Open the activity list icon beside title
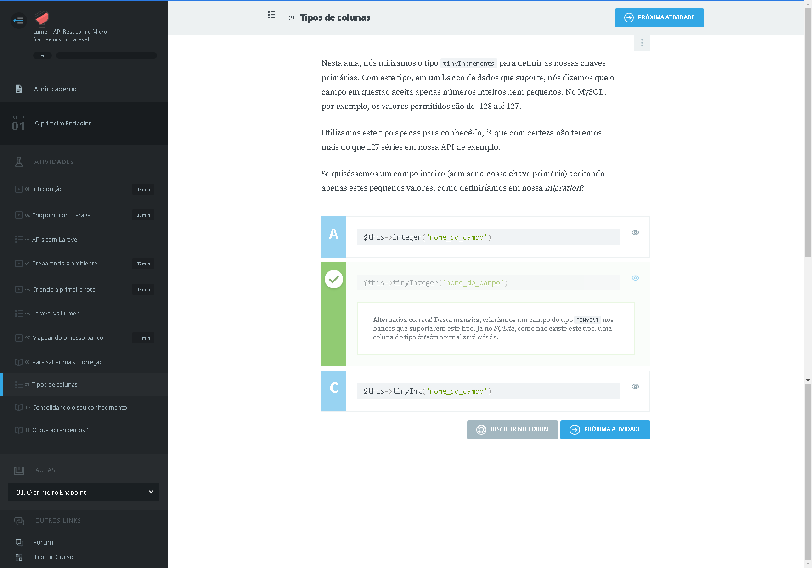The height and width of the screenshot is (568, 812). (x=271, y=15)
